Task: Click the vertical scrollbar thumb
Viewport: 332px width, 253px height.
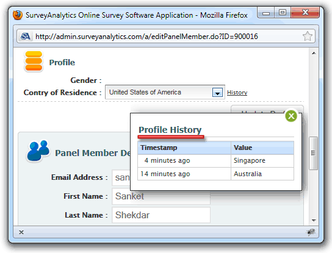Action: 313,153
